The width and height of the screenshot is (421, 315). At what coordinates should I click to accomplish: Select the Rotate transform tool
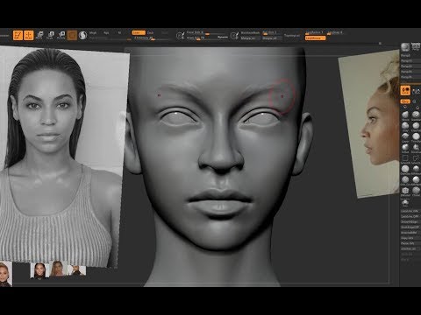click(61, 35)
